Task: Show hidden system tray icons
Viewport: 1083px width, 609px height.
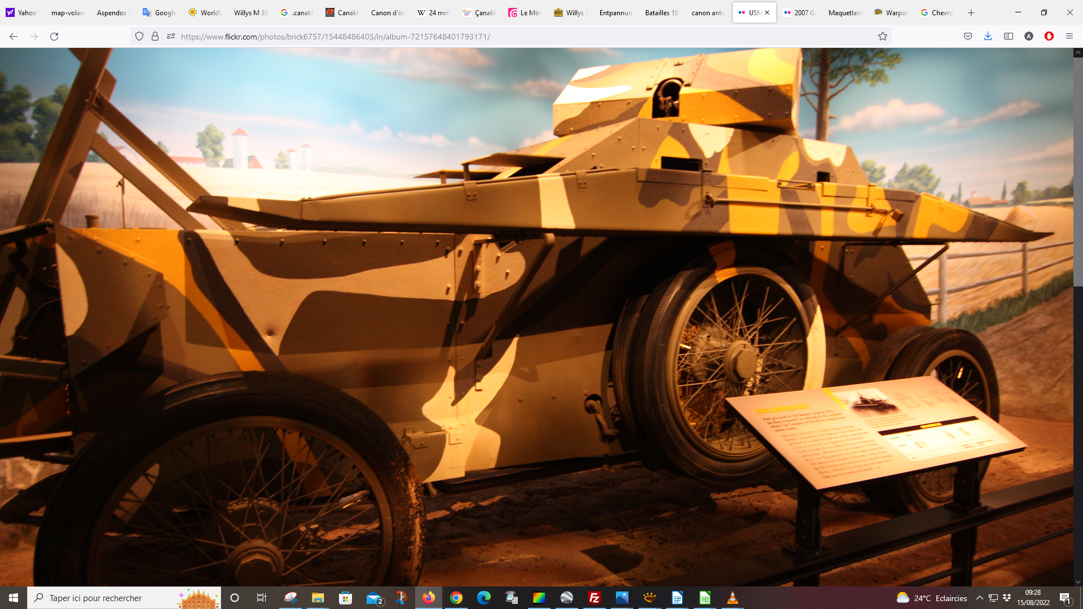Action: click(980, 598)
